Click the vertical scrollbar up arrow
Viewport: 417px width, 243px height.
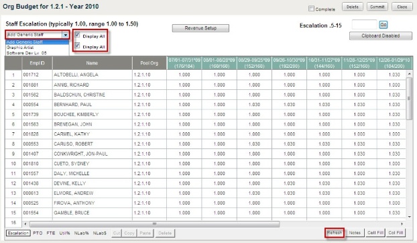point(409,74)
